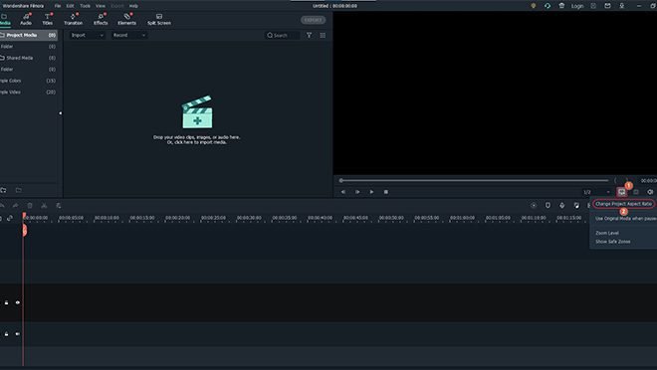Click the microphone voiceover icon
This screenshot has height=370, width=657.
coord(561,206)
